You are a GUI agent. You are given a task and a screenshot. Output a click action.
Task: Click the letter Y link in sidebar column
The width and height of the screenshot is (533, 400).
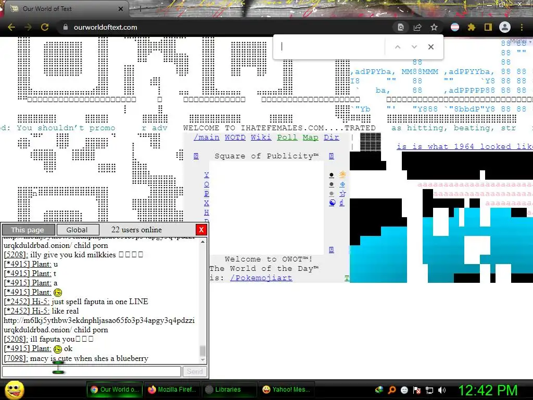(206, 175)
